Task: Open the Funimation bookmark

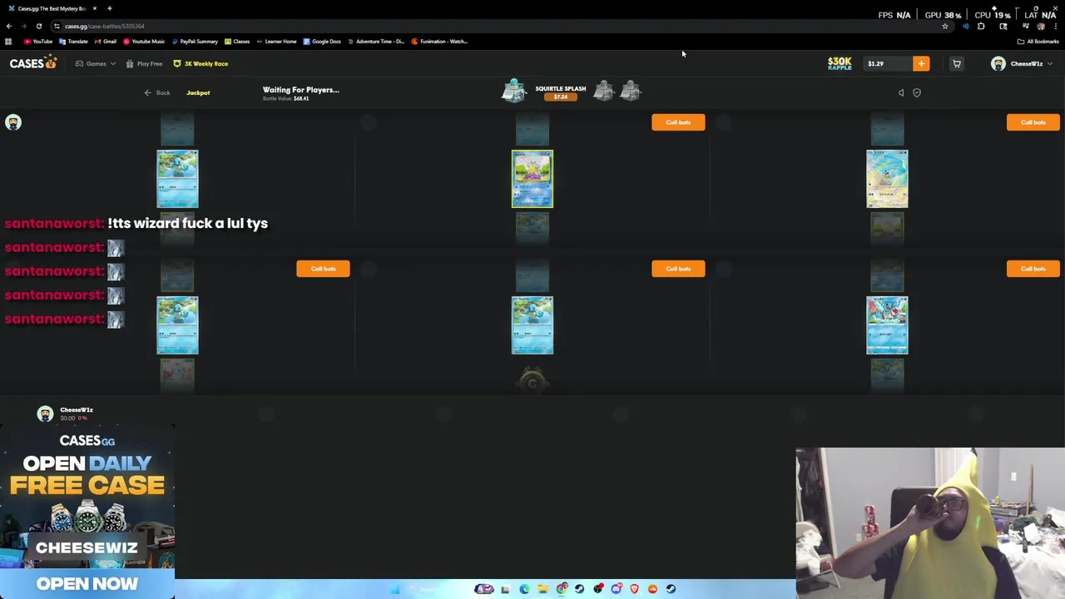Action: [439, 42]
